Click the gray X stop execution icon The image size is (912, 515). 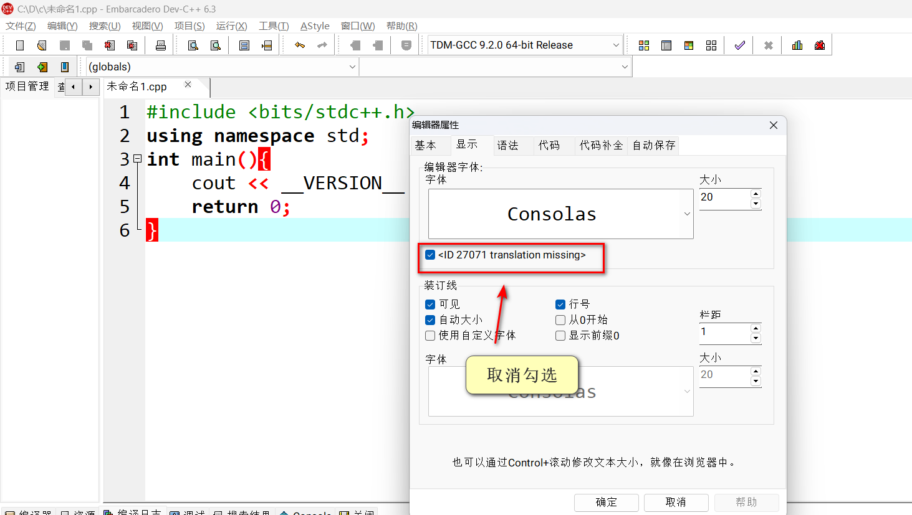click(769, 45)
